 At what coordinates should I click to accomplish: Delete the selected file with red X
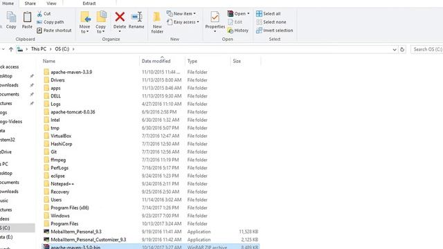coord(120,17)
